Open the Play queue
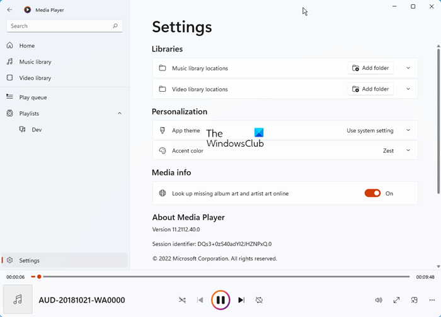Viewport: 441px width, 317px height. (x=33, y=97)
